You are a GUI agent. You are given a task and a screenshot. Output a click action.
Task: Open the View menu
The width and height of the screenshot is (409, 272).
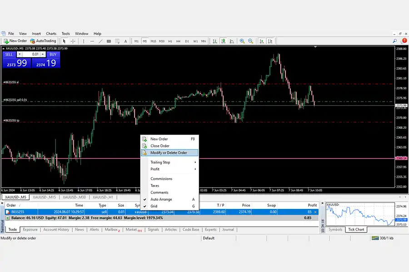tap(23, 34)
